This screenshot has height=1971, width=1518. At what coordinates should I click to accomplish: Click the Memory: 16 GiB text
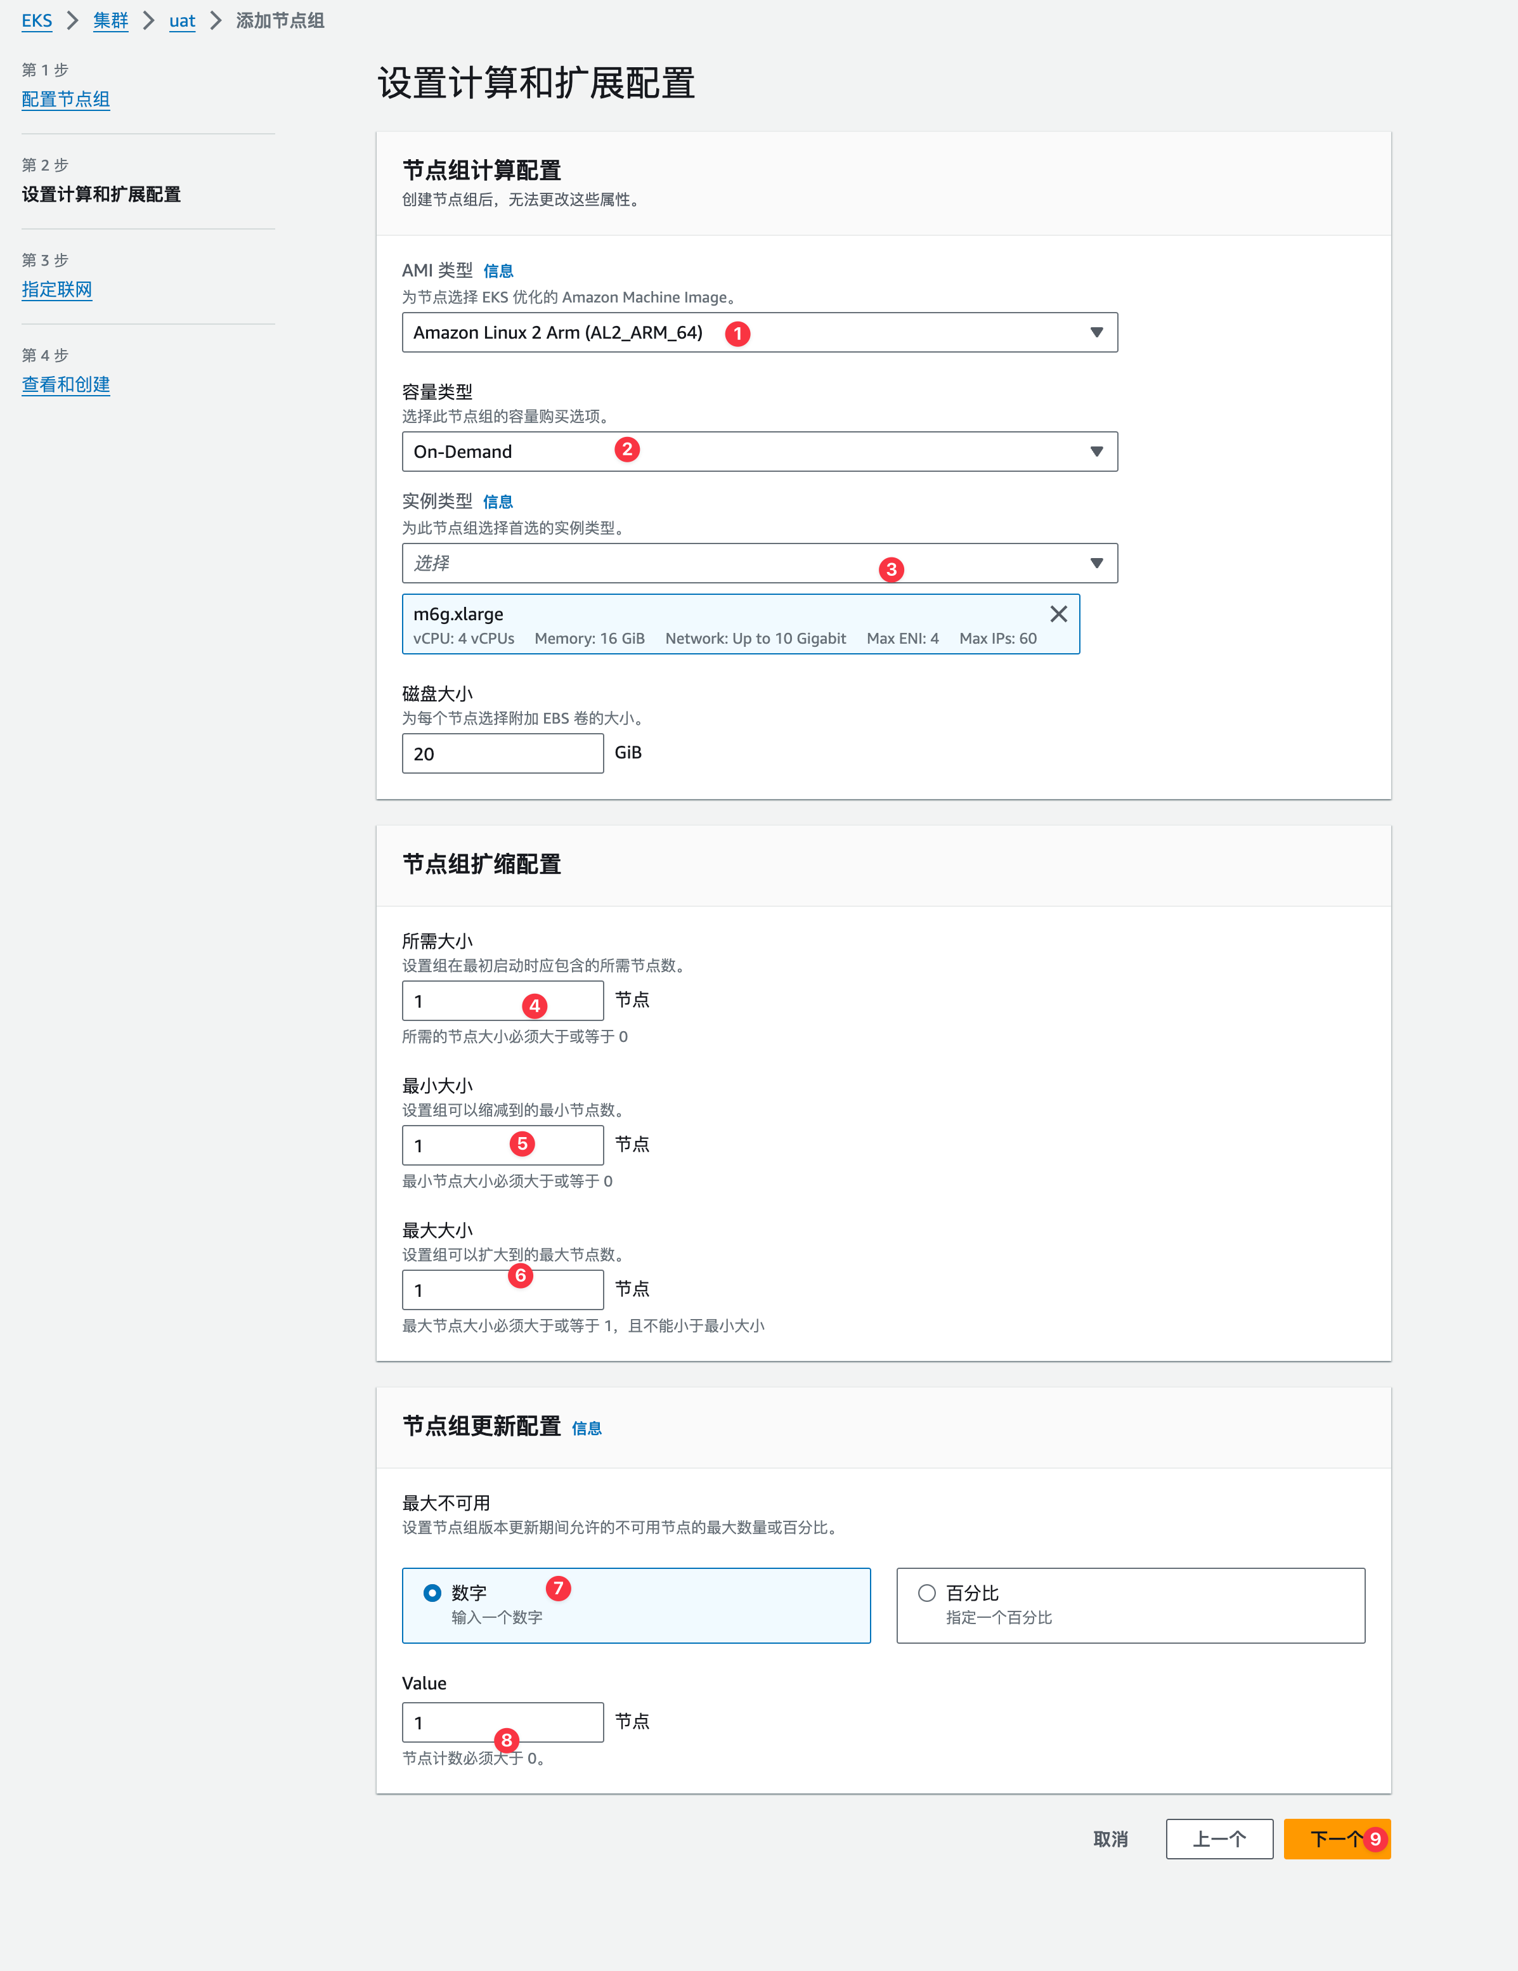coord(589,638)
